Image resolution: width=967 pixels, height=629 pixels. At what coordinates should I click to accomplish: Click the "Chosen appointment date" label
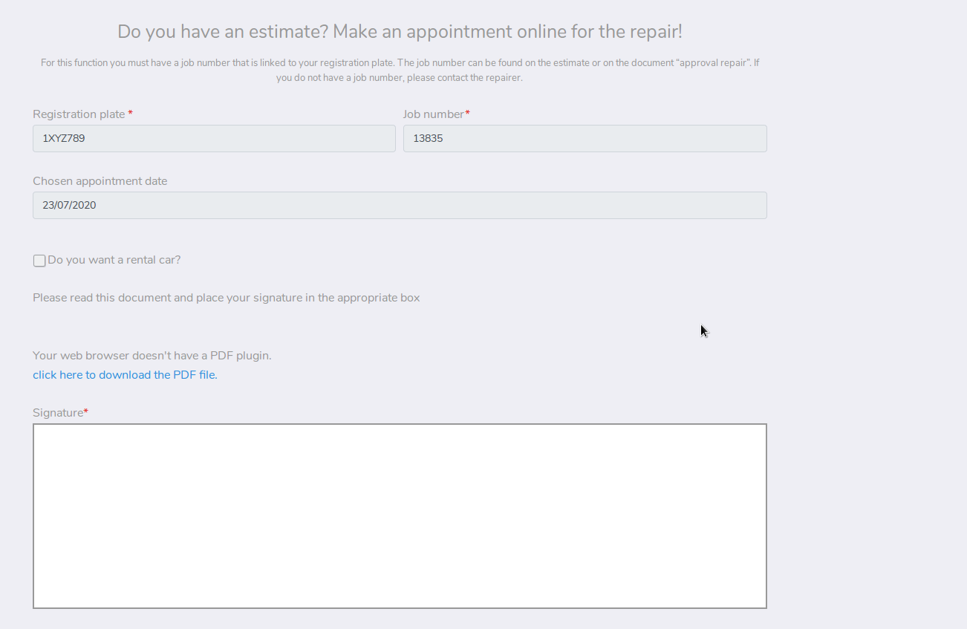coord(100,181)
